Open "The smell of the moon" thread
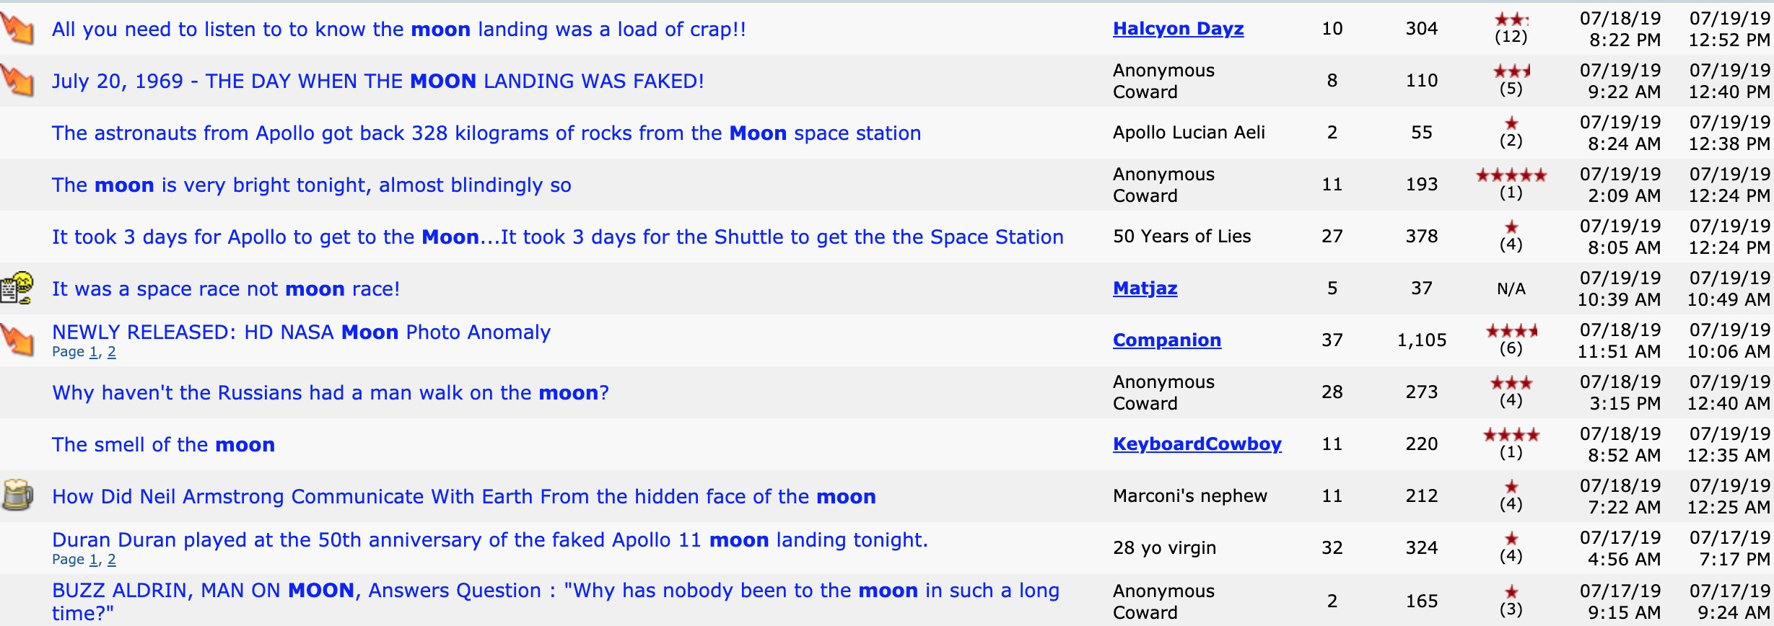This screenshot has height=626, width=1774. point(163,444)
